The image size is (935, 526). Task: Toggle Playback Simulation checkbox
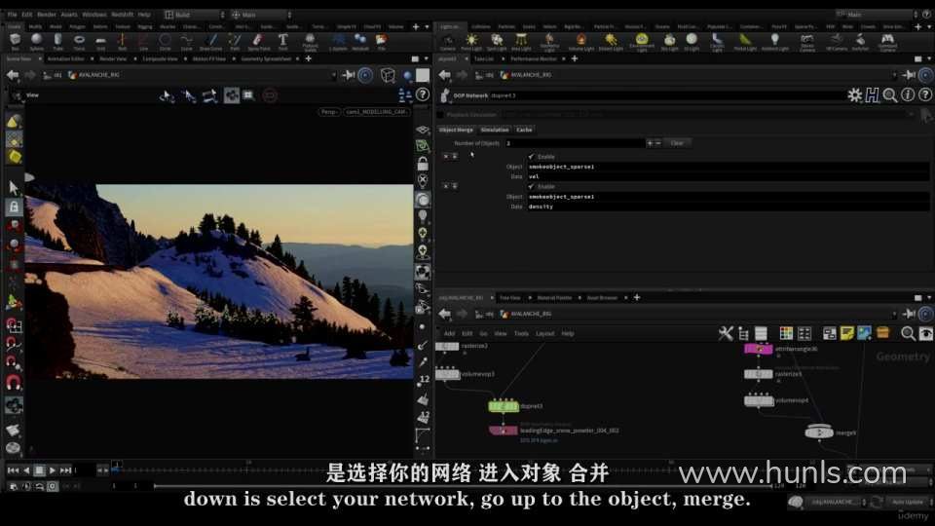point(440,115)
